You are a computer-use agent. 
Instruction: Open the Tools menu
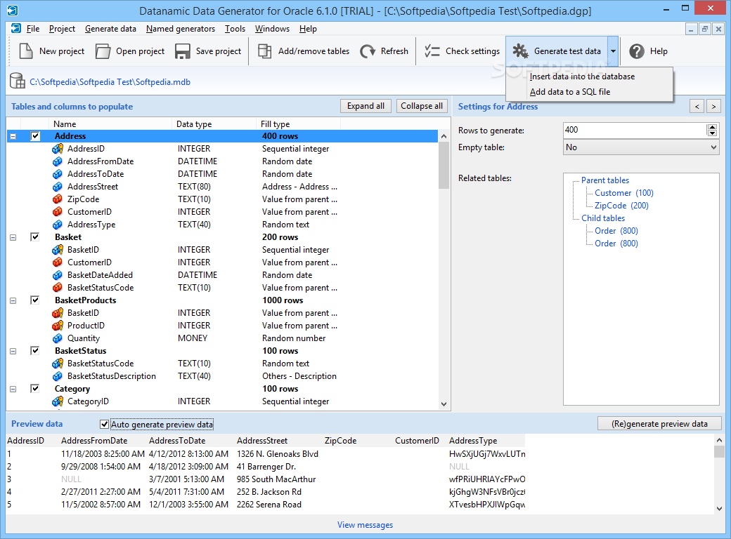pyautogui.click(x=235, y=28)
